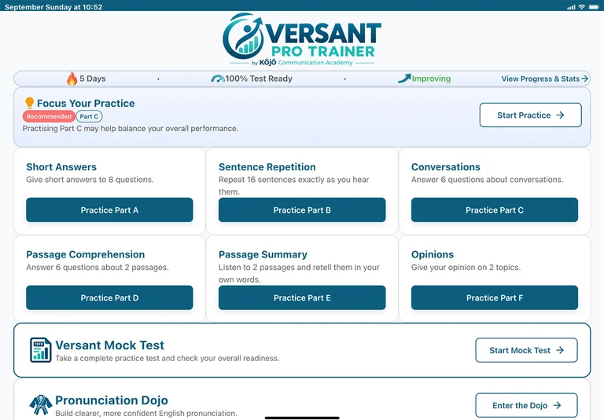
Task: Tap the Versant Mock Test report icon
Action: 40,350
